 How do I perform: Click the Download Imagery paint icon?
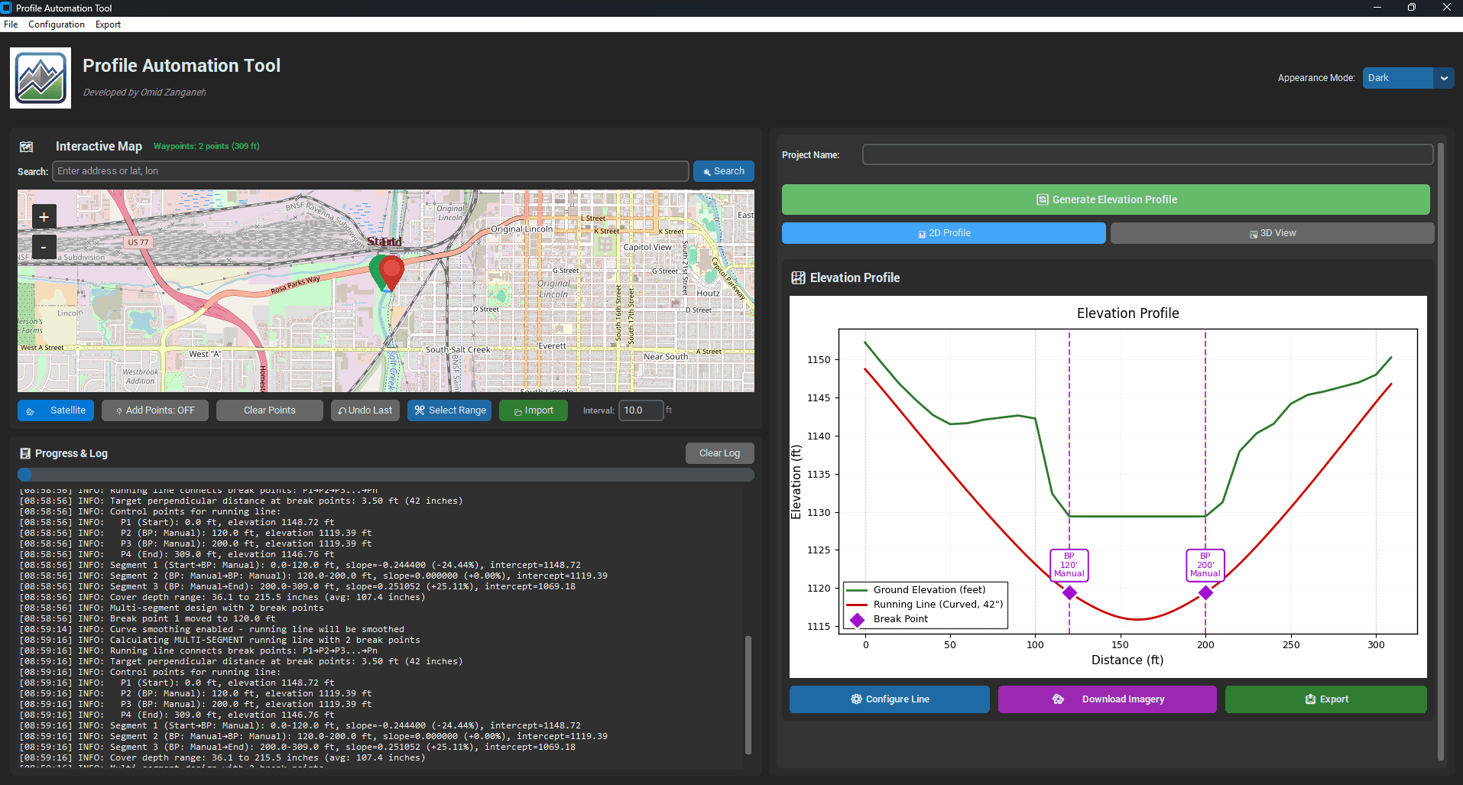pyautogui.click(x=1058, y=699)
